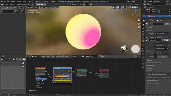This screenshot has height=96, width=171.
Task: Toggle Ambient Occlusion checkbox
Action: [x=148, y=63]
